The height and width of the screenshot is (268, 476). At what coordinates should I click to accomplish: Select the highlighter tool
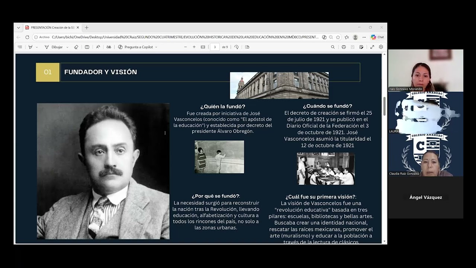click(x=30, y=47)
